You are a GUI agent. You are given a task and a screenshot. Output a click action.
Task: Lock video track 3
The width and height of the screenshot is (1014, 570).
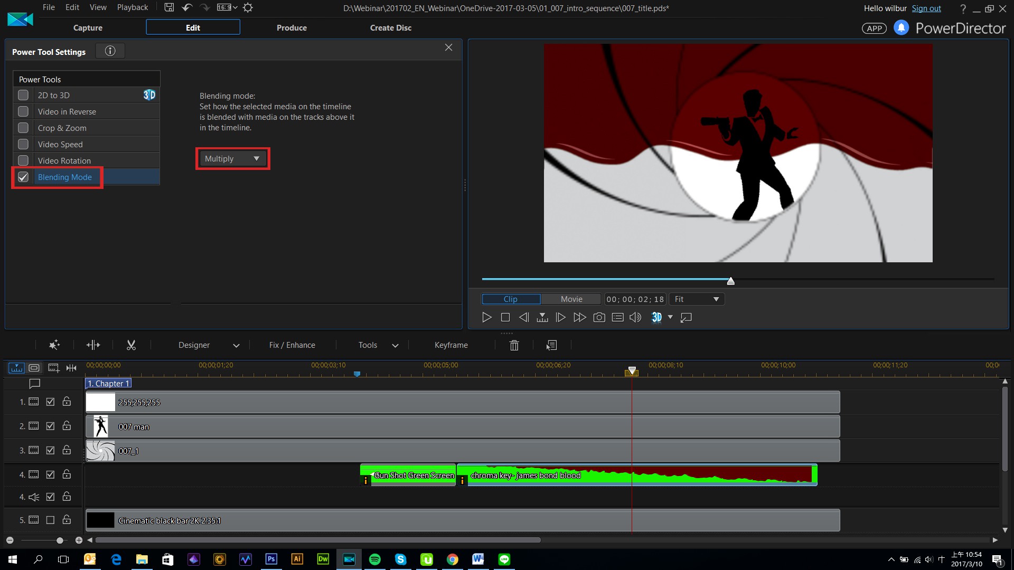click(67, 450)
